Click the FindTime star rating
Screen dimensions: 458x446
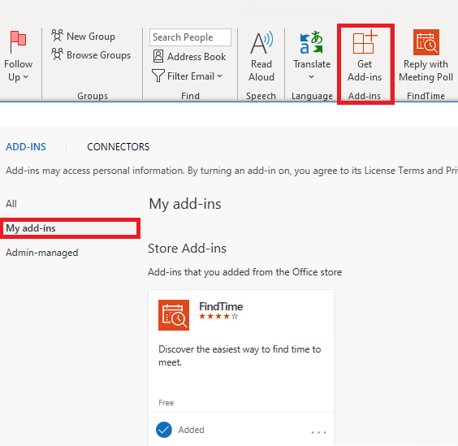[x=218, y=316]
